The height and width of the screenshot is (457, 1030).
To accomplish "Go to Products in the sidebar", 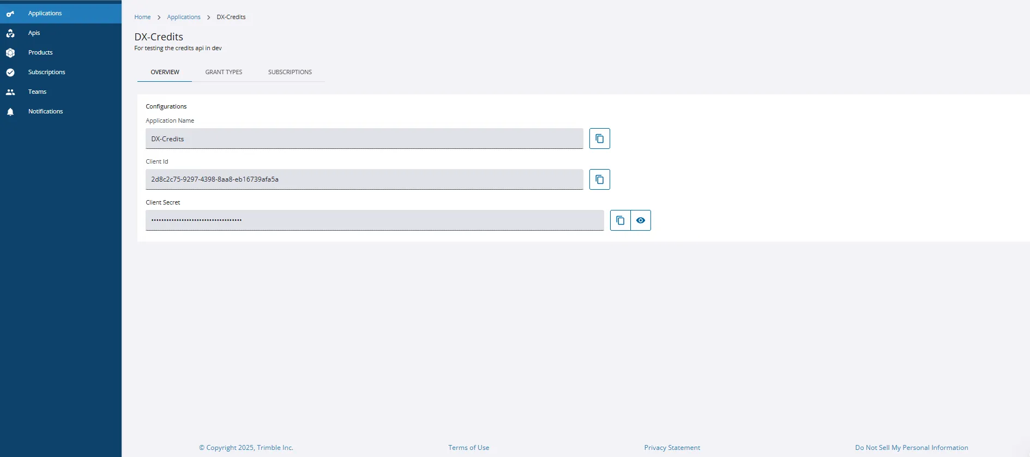I will click(61, 52).
